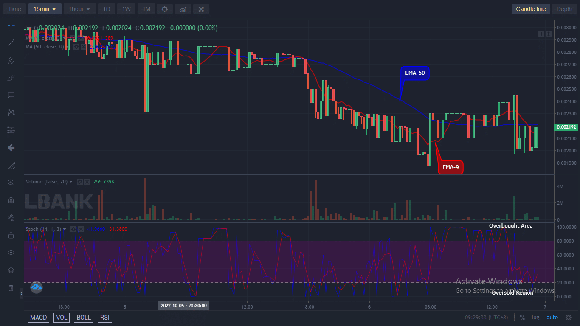Open Volume indicator settings gear
Screen dimensions: 580x326
[x=79, y=182]
